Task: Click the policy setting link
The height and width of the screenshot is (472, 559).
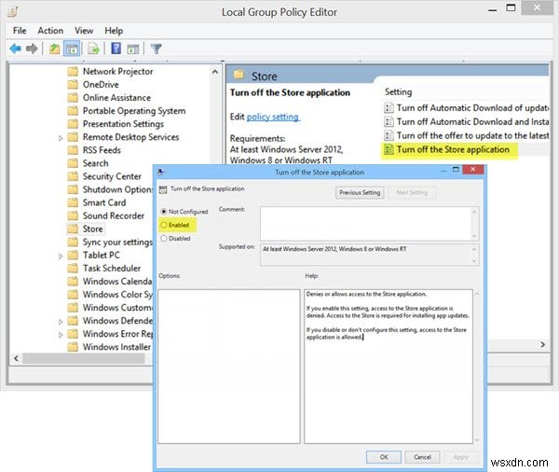Action: click(273, 117)
